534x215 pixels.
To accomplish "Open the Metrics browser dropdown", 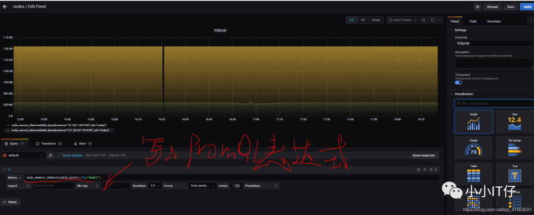I will coord(15,178).
